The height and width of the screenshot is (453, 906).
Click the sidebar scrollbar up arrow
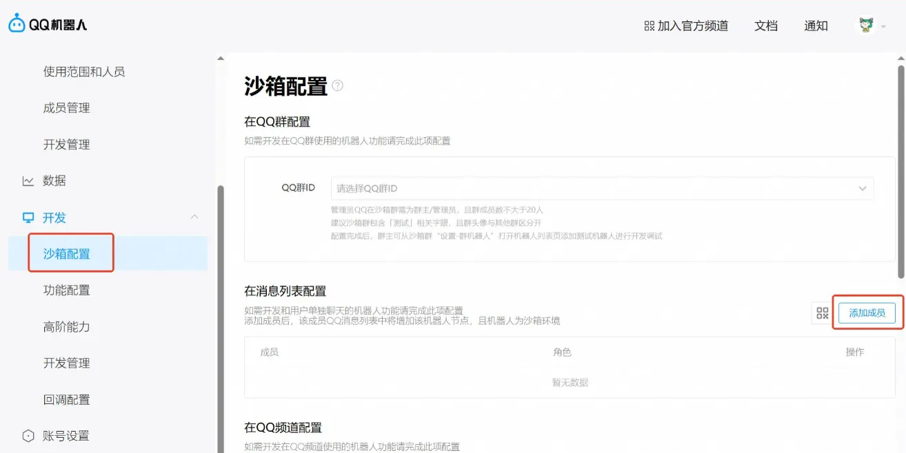(221, 60)
